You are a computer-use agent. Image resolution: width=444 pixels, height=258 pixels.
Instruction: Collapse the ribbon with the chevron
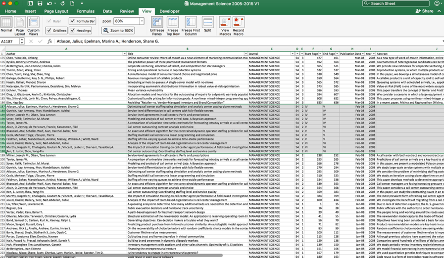click(x=439, y=11)
